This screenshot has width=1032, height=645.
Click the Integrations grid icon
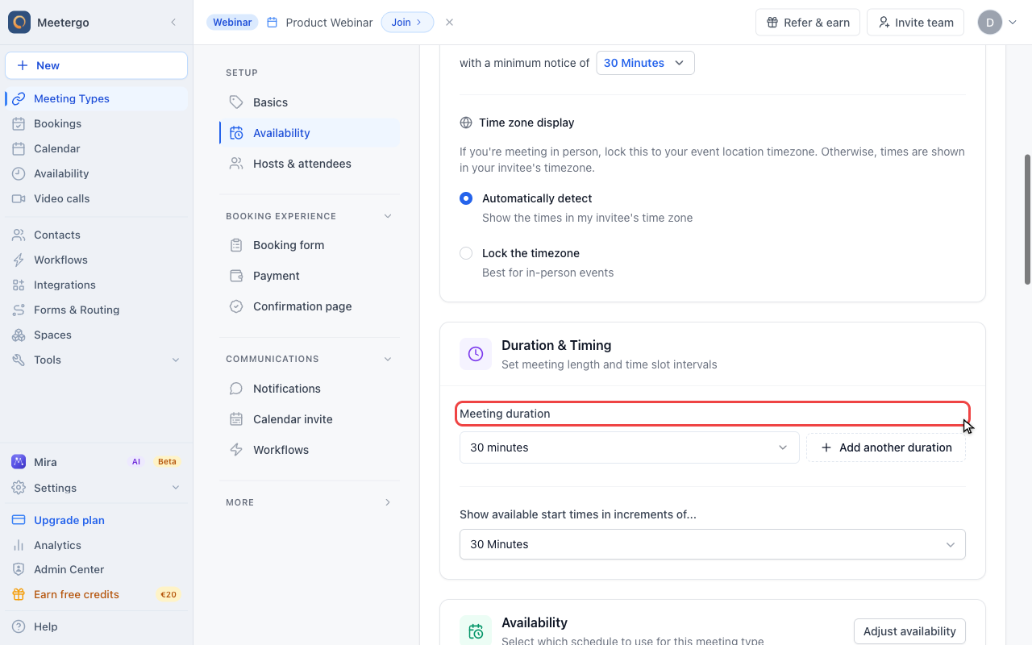click(19, 285)
